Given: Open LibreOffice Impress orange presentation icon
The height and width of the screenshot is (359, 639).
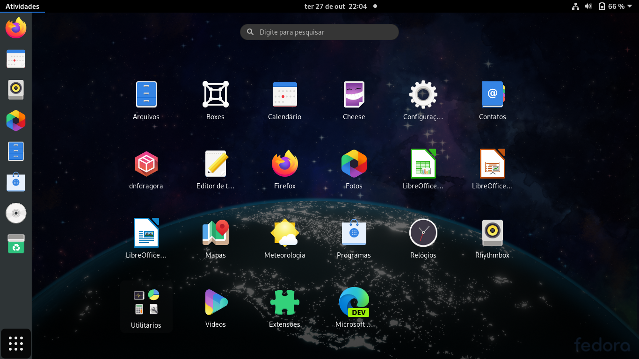Looking at the screenshot, I should tap(492, 164).
